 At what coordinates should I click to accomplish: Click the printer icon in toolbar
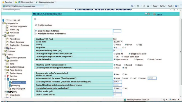pos(148,6)
